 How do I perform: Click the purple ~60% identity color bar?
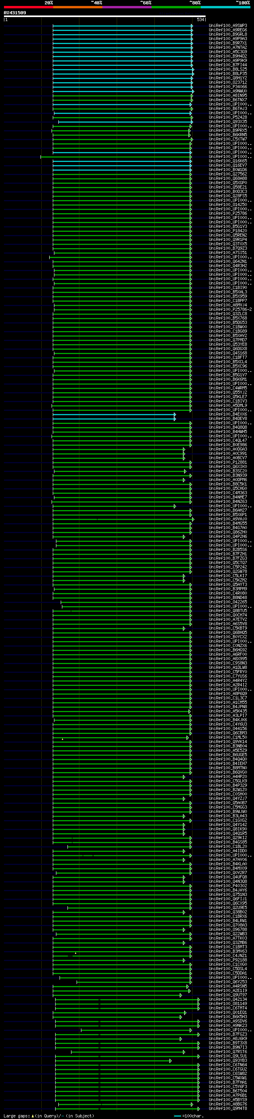(127, 7)
